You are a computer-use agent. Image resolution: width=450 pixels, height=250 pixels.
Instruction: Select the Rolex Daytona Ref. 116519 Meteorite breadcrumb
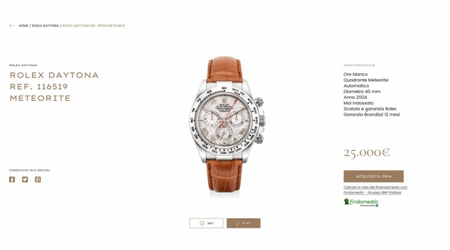point(94,26)
